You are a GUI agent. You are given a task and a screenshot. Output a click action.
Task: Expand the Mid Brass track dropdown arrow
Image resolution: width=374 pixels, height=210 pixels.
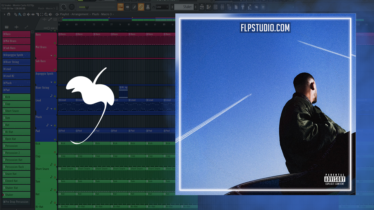click(51, 55)
